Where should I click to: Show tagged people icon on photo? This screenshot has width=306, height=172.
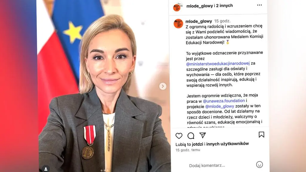pyautogui.click(x=46, y=169)
